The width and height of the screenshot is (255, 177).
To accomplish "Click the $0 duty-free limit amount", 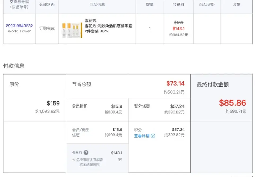I will click(120, 159).
